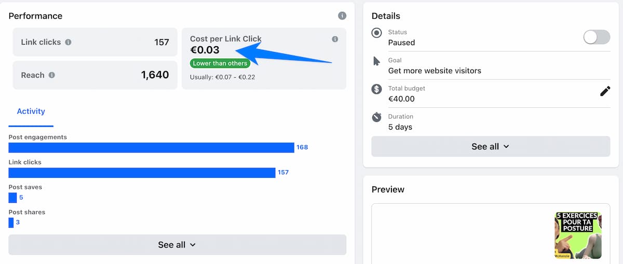623x264 pixels.
Task: Click the Post saves bar
Action: [x=13, y=198]
